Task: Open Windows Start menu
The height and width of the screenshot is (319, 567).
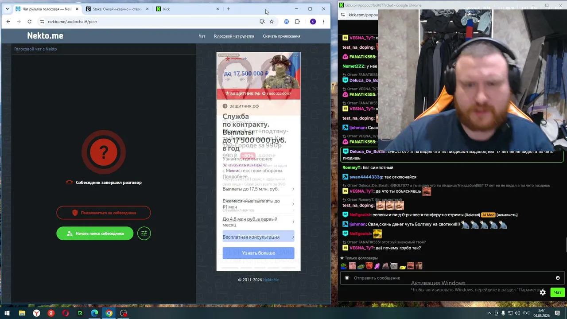Action: pyautogui.click(x=7, y=313)
